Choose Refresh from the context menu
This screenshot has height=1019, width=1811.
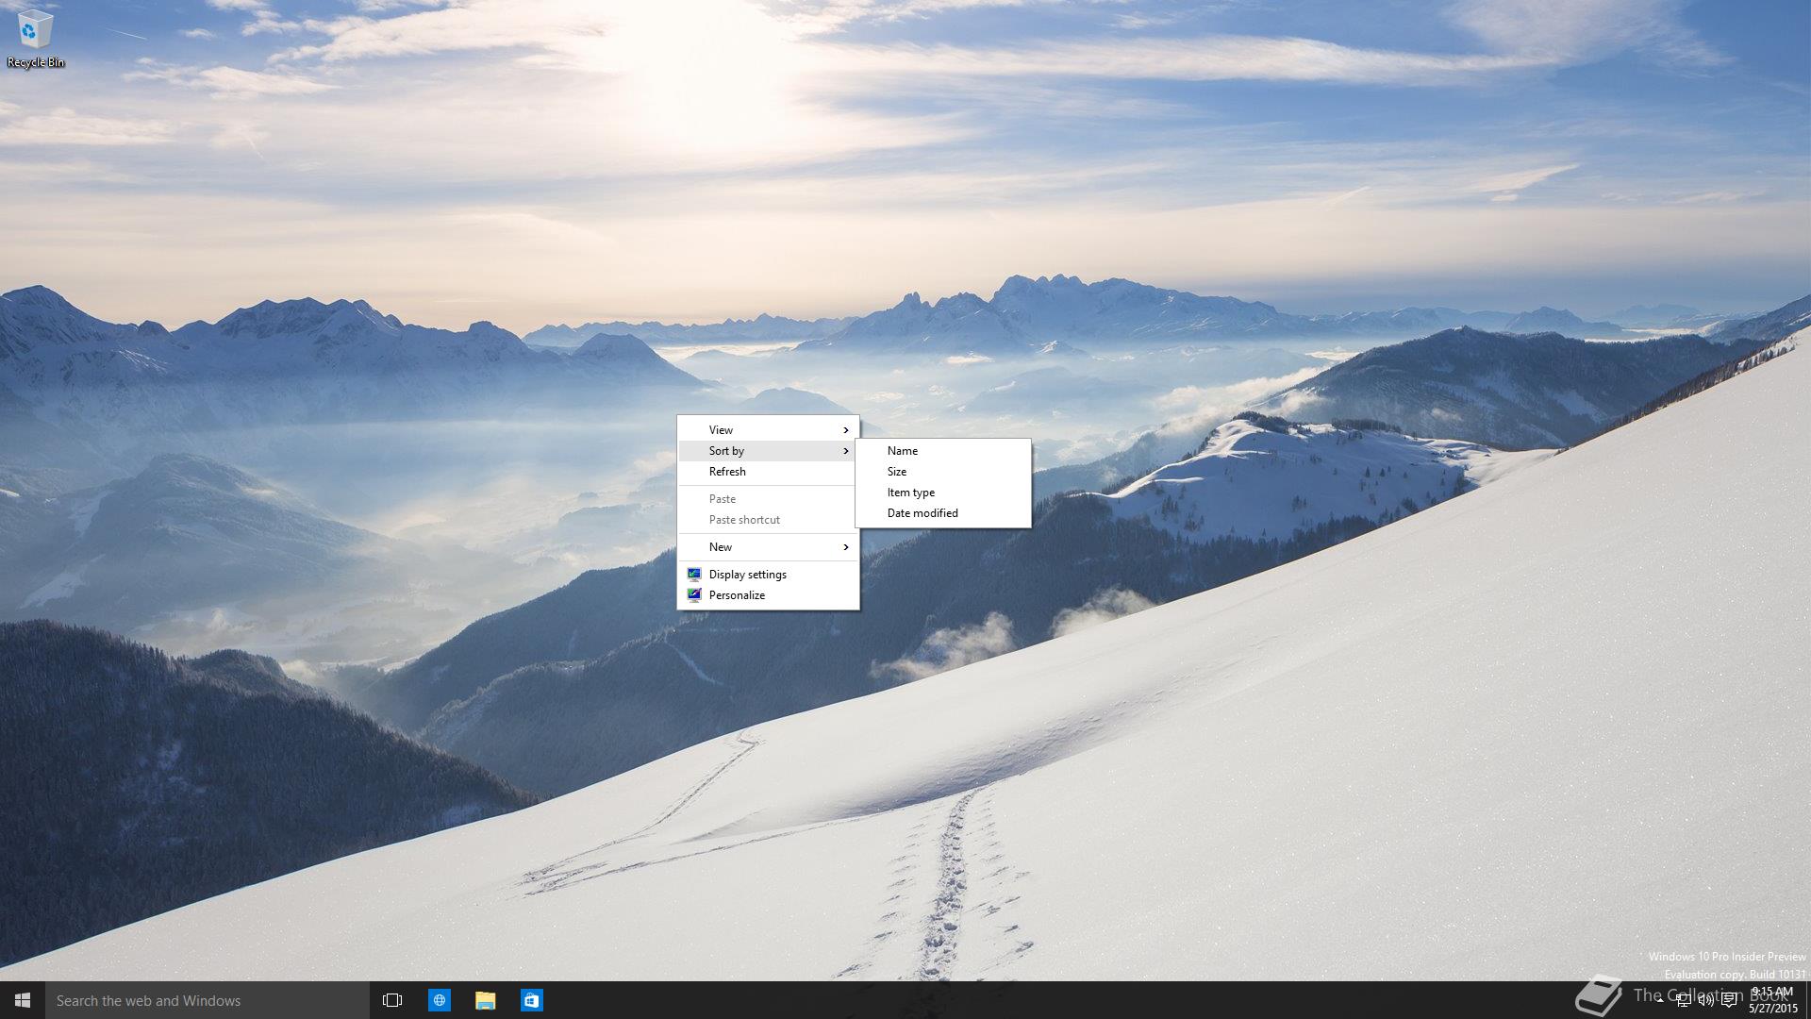pos(768,472)
